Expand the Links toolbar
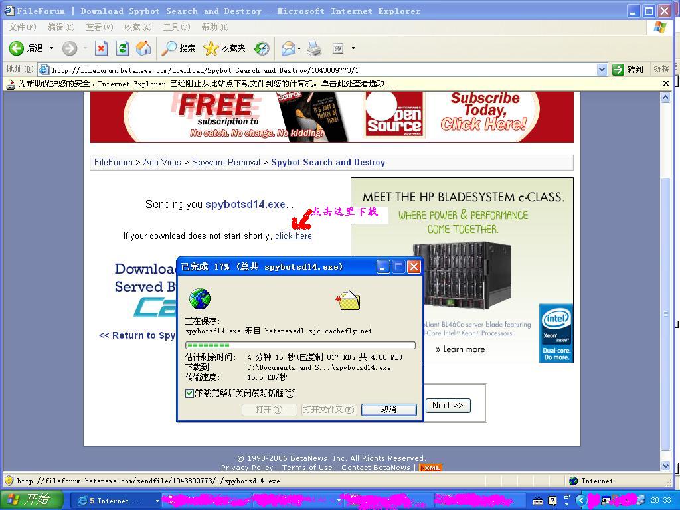This screenshot has width=680, height=510. (662, 69)
